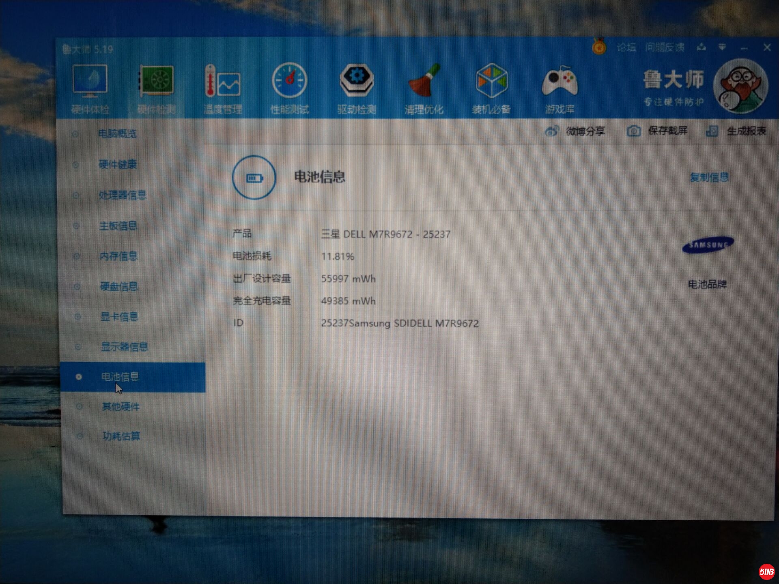Select 功耗估算 in sidebar
The height and width of the screenshot is (584, 779).
click(x=121, y=436)
